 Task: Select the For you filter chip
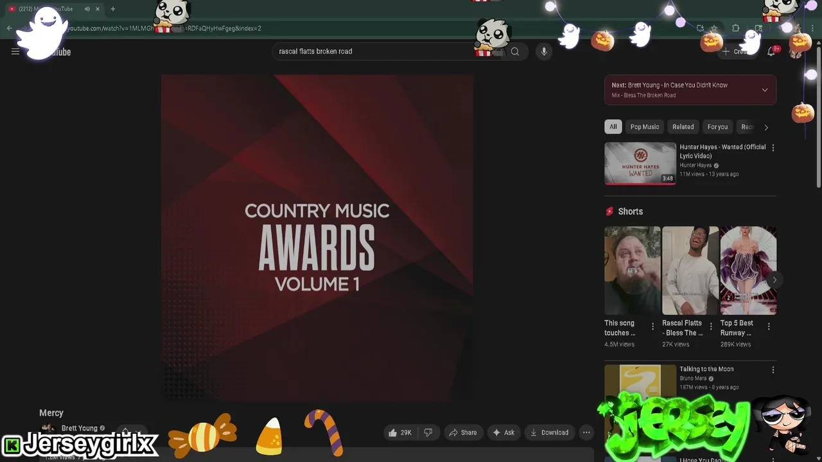point(717,127)
